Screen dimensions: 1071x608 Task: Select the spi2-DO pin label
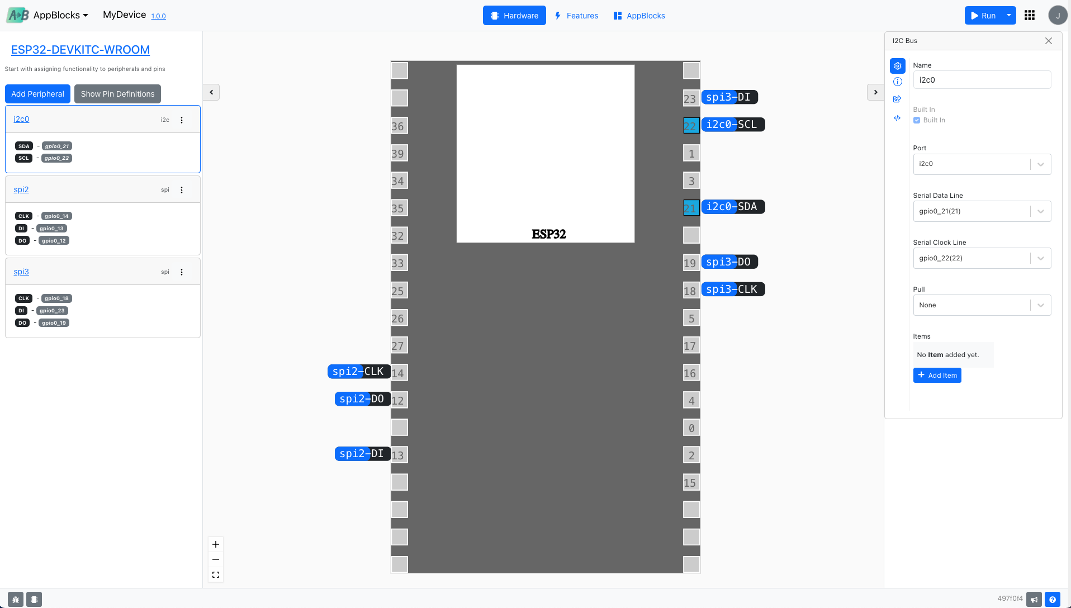coord(363,399)
